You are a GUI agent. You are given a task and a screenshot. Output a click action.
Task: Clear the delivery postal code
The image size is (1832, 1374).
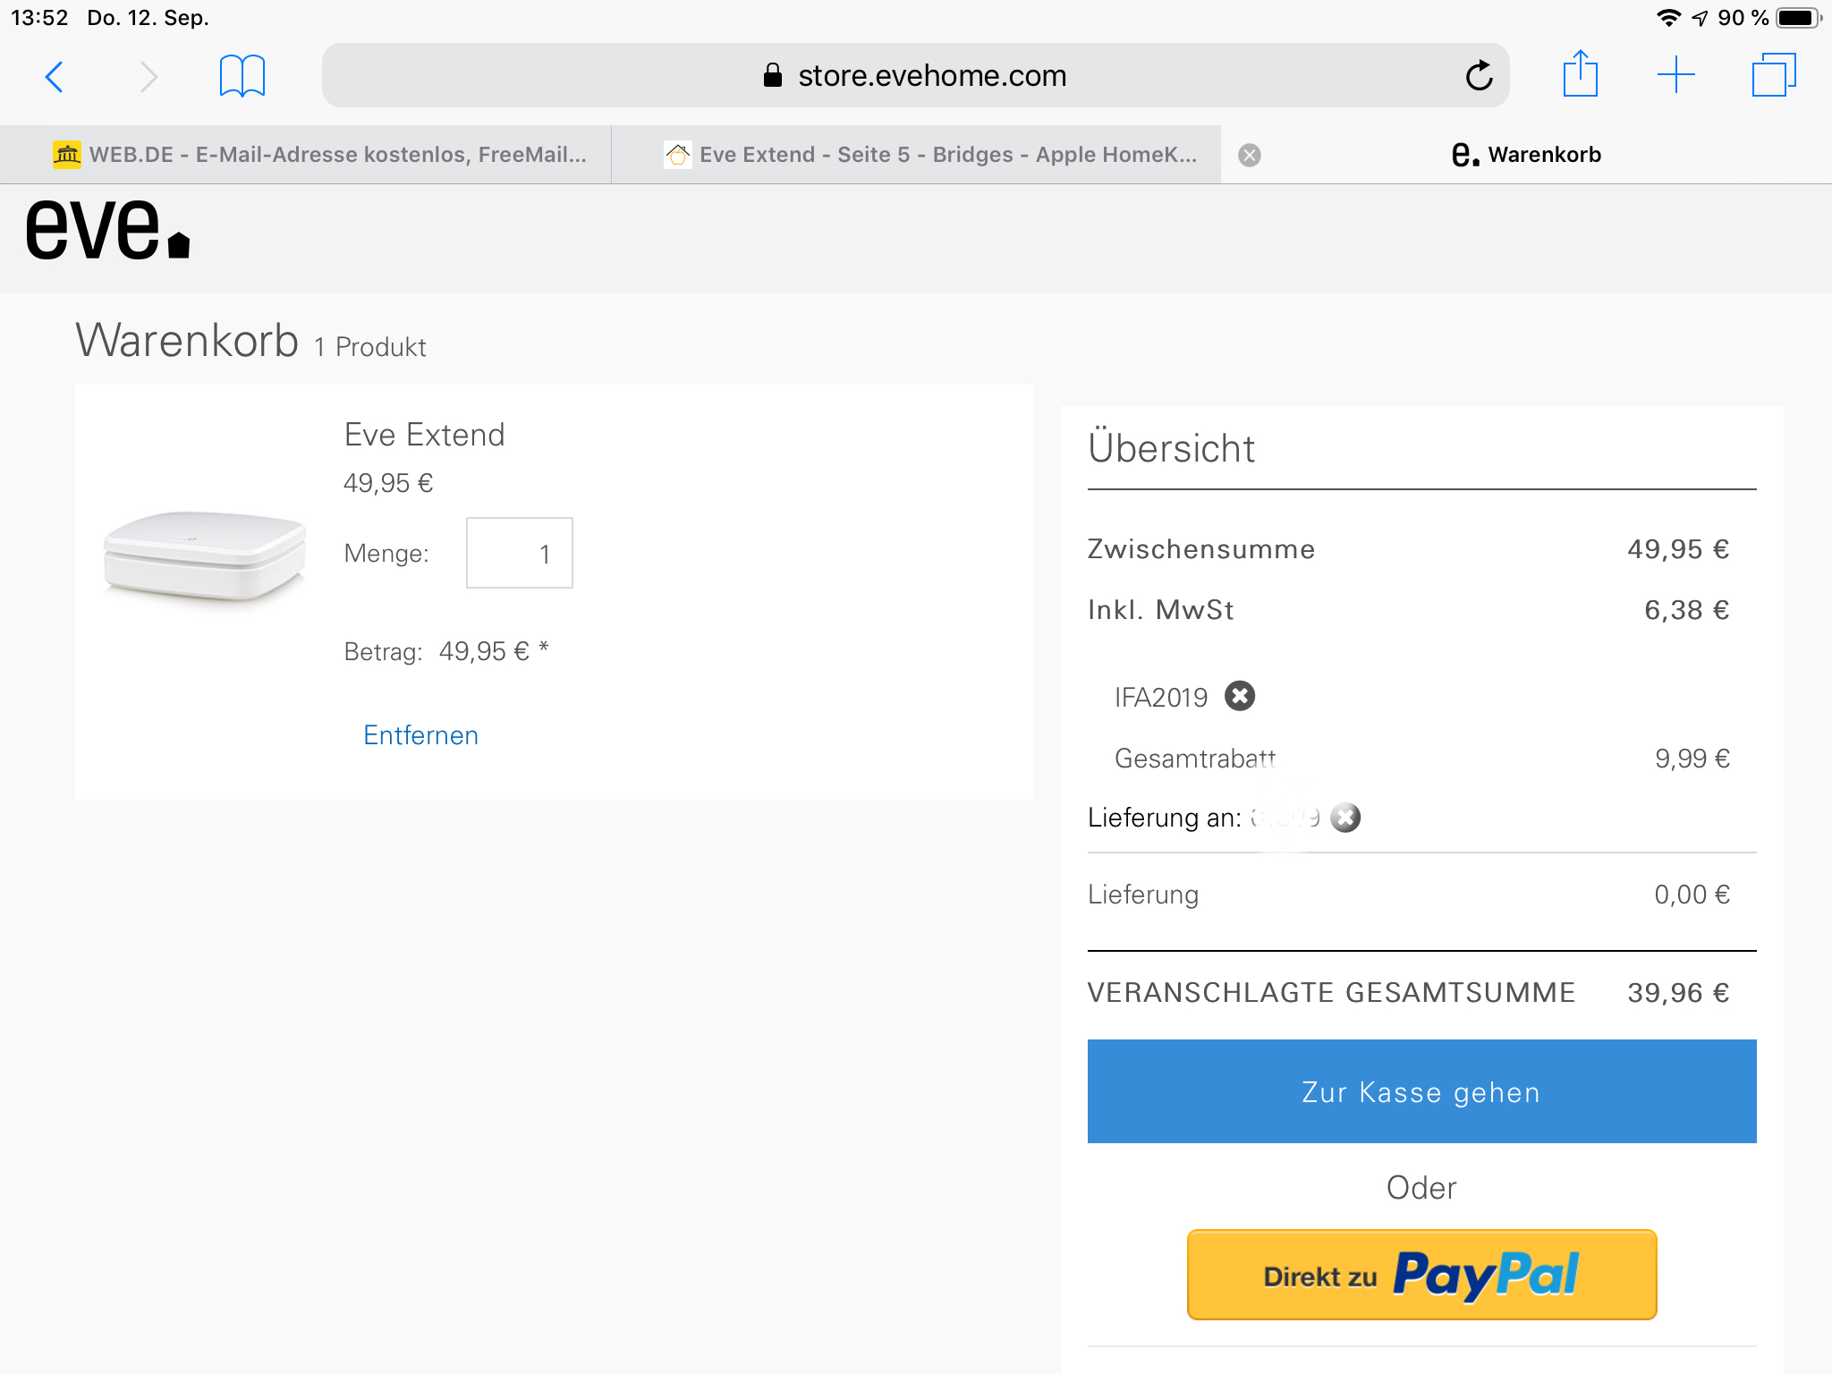tap(1345, 818)
